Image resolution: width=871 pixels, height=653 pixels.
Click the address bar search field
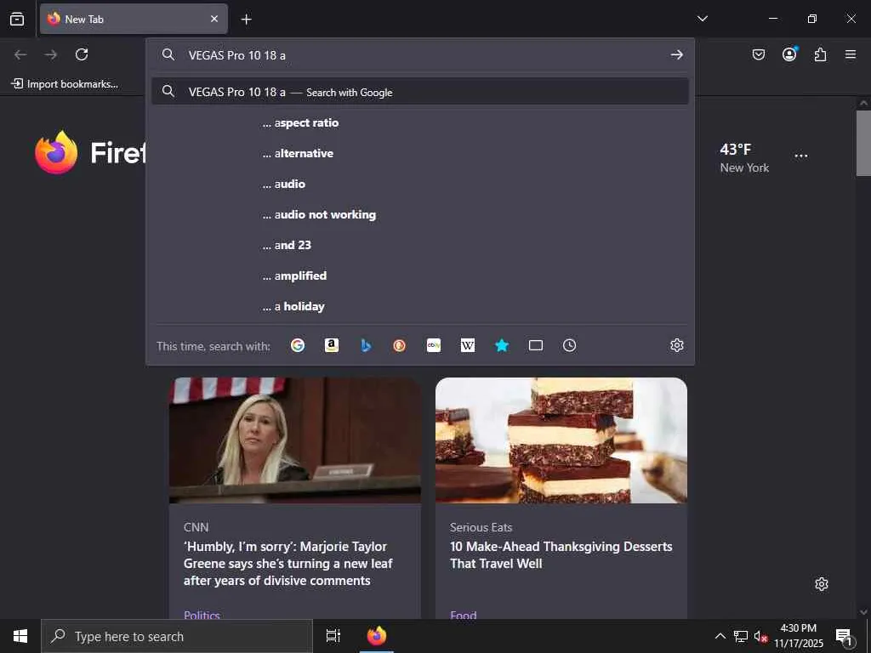click(420, 55)
